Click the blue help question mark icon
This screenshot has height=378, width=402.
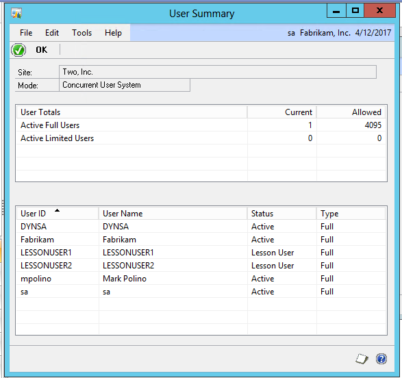381,359
